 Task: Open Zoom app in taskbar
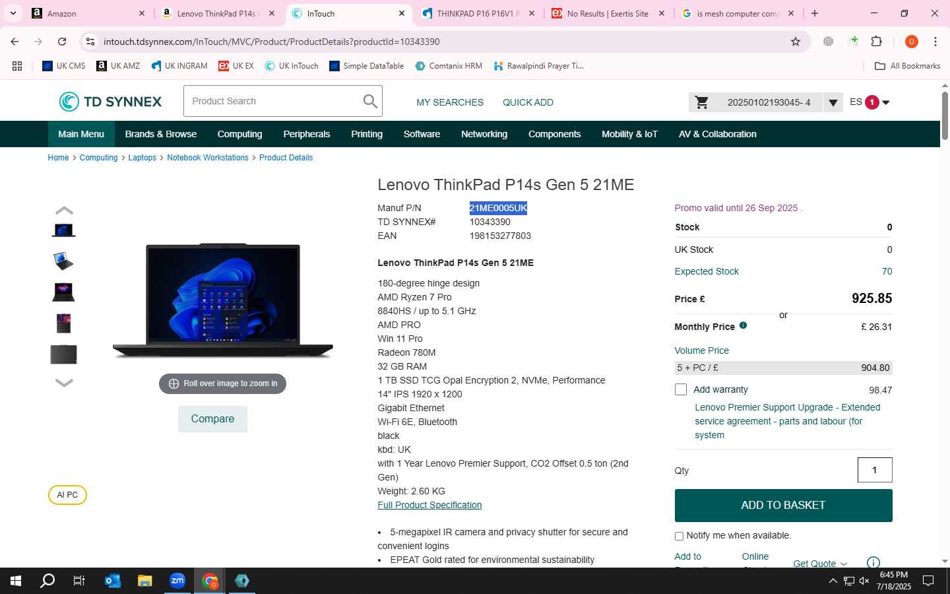pyautogui.click(x=177, y=581)
